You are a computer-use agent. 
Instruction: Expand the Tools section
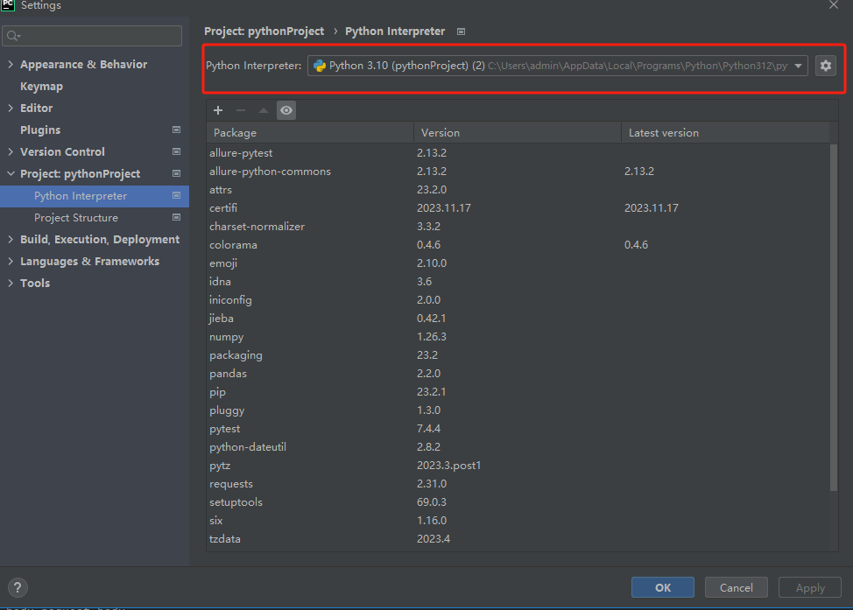(x=11, y=283)
